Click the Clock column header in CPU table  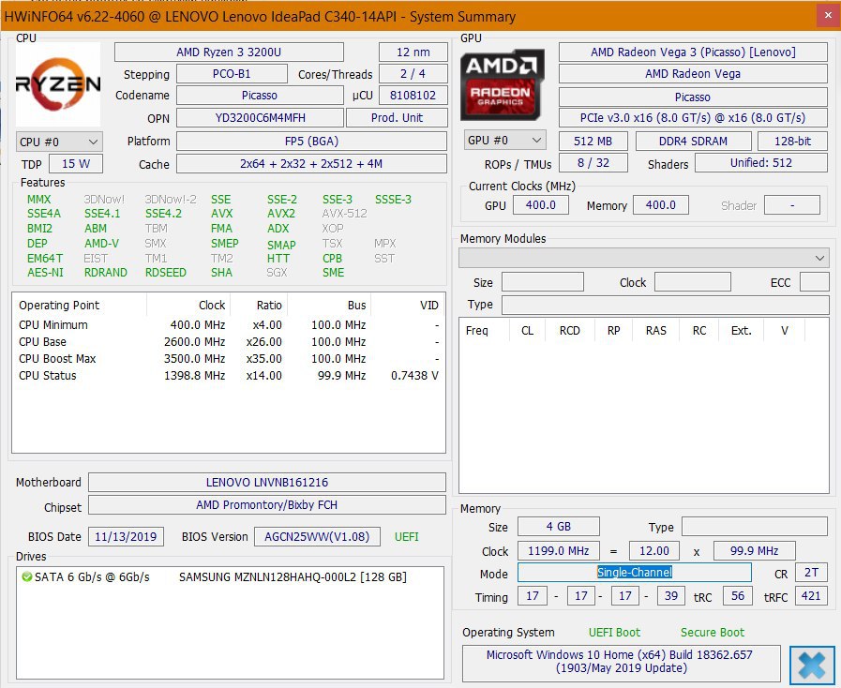click(188, 306)
